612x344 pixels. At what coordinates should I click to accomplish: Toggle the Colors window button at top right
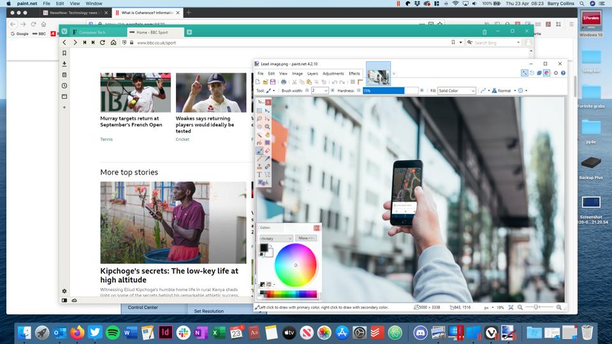(547, 73)
